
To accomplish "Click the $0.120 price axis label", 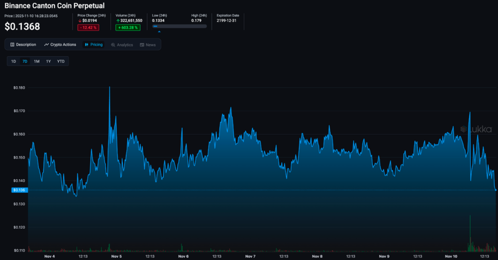I will pyautogui.click(x=19, y=227).
